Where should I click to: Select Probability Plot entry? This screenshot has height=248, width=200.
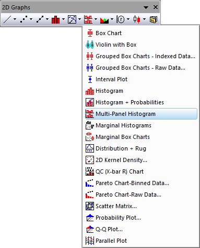click(x=141, y=218)
